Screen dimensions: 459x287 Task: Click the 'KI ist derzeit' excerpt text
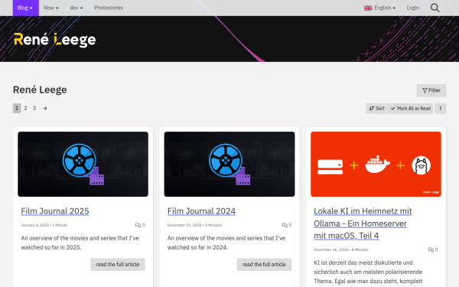click(x=368, y=272)
